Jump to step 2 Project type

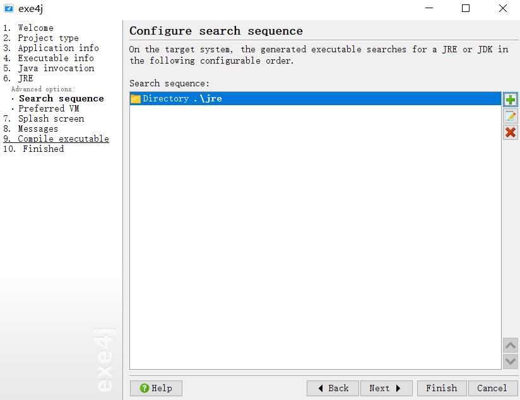[x=41, y=38]
